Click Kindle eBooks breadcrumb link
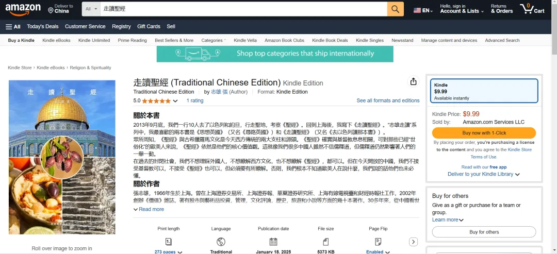The height and width of the screenshot is (254, 557). tap(51, 68)
